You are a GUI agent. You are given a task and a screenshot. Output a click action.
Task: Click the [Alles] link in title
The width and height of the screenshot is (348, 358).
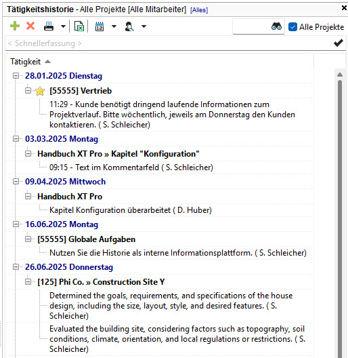(199, 10)
